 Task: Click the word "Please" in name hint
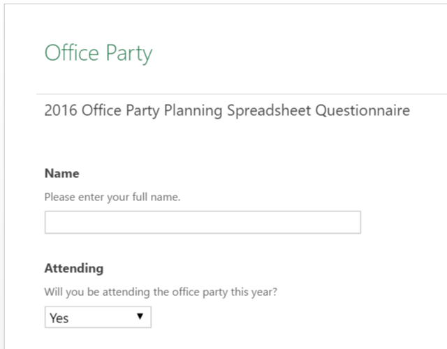click(58, 197)
